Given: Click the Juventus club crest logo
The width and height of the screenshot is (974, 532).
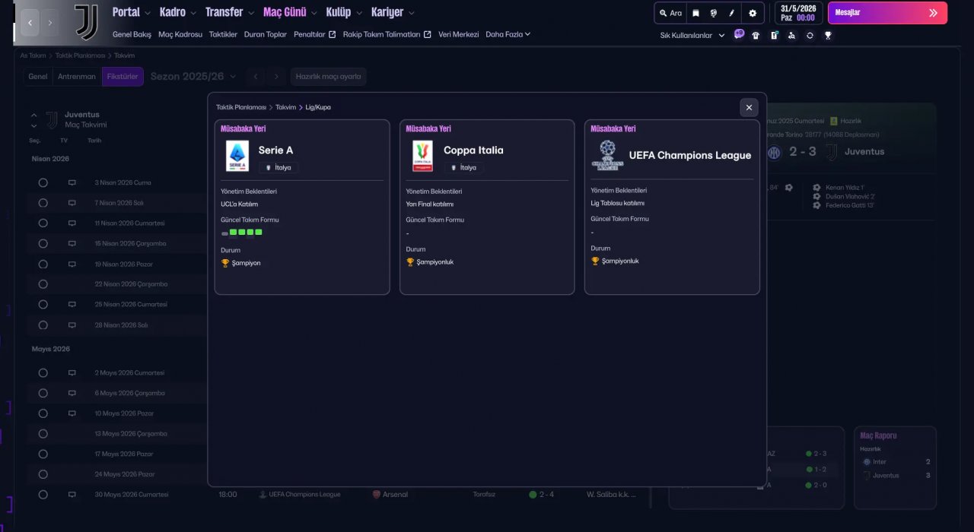Looking at the screenshot, I should [x=87, y=22].
